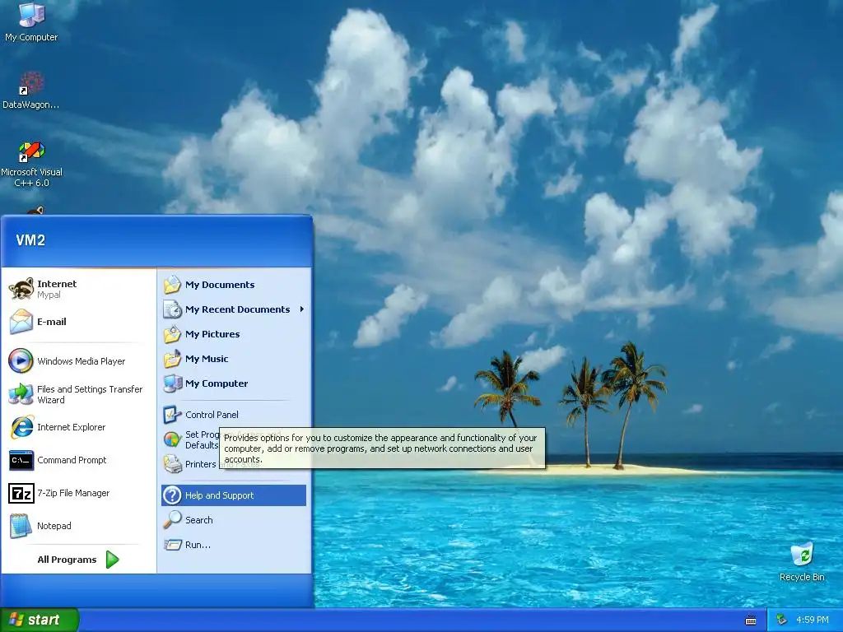Image resolution: width=843 pixels, height=632 pixels.
Task: Click the Notepad icon in Start menu
Action: [x=21, y=526]
